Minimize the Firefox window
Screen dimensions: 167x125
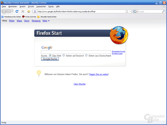pyautogui.click(x=157, y=3)
